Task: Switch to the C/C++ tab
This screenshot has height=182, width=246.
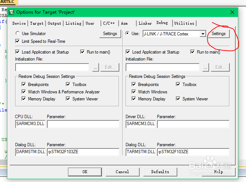Action: pos(109,23)
